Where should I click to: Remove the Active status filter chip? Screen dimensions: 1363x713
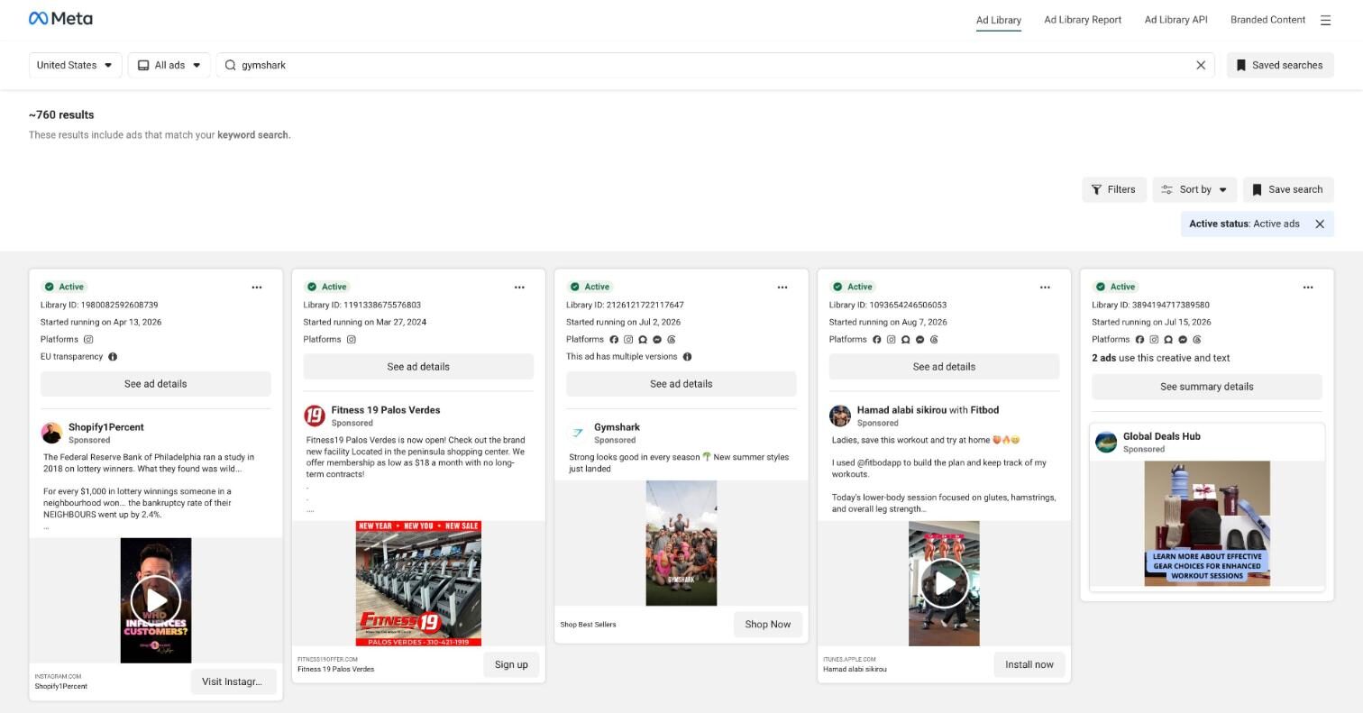tap(1320, 224)
